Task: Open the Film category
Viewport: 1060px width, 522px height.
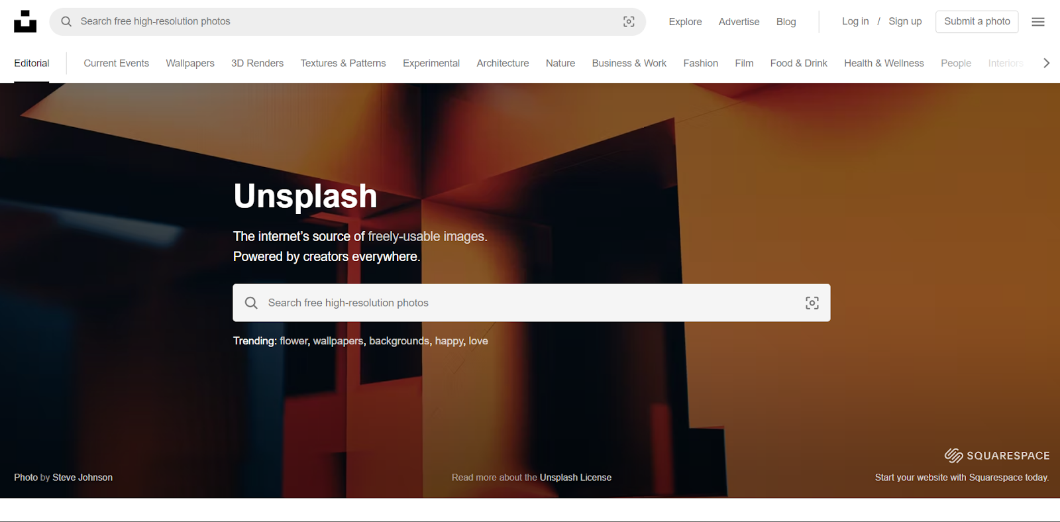Action: point(744,63)
